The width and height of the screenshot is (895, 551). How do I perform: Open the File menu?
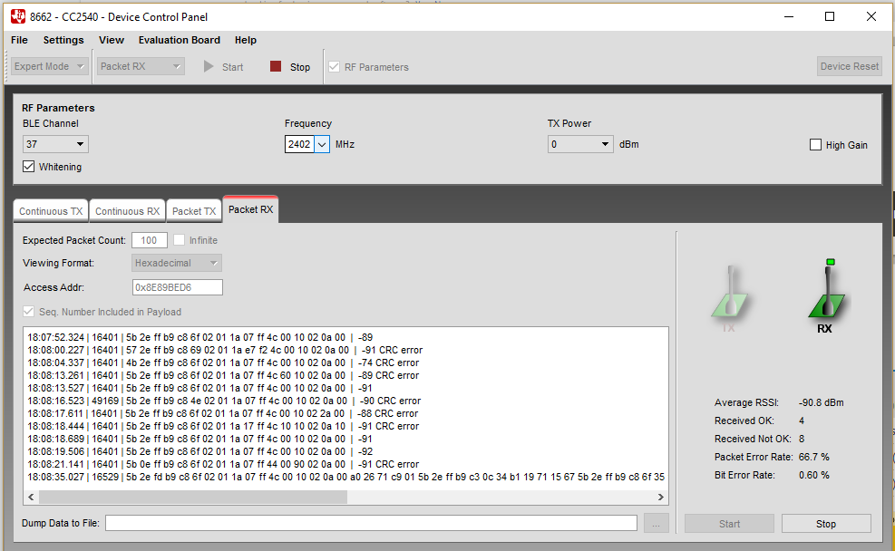(19, 40)
